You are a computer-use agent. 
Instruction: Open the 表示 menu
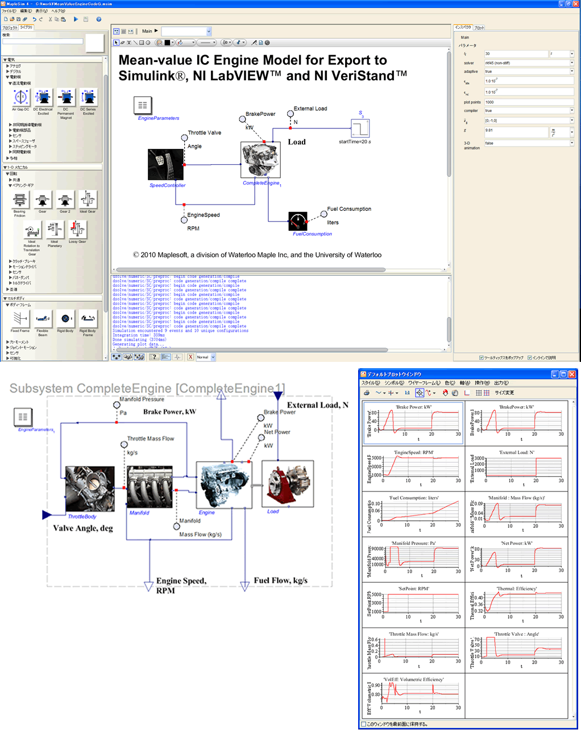(x=42, y=11)
